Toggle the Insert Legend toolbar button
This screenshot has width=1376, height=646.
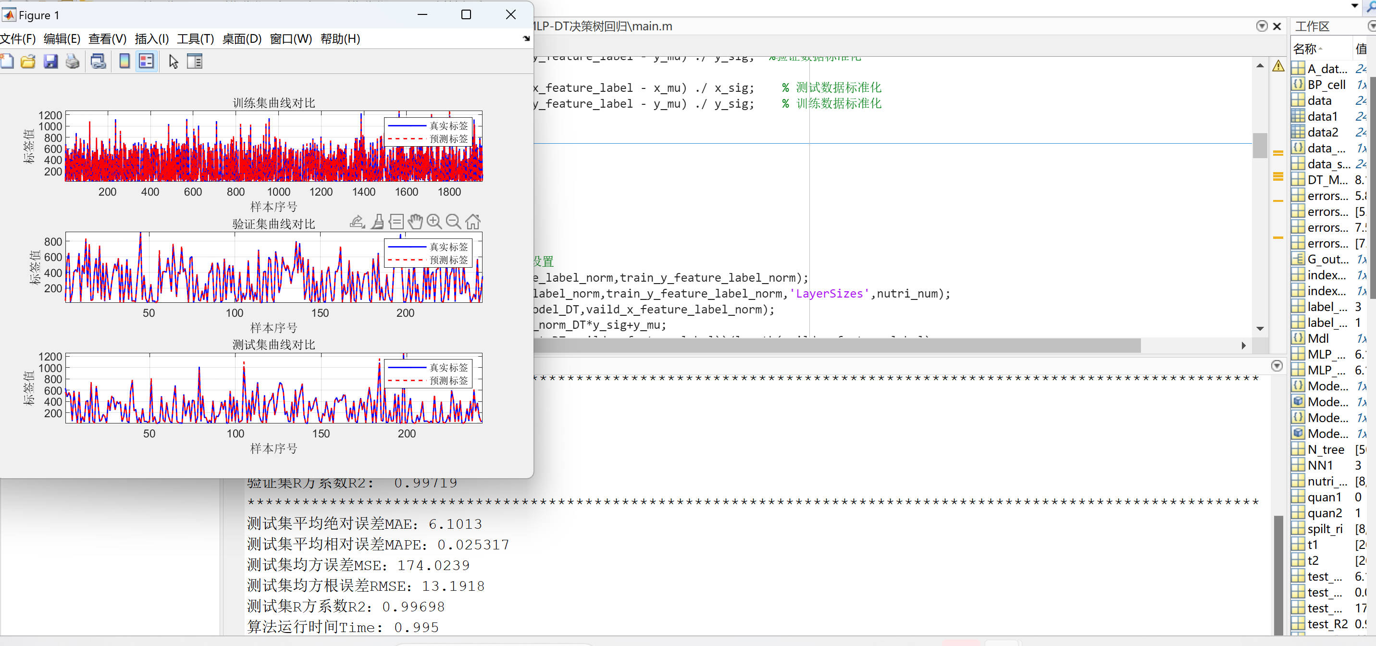[x=146, y=62]
